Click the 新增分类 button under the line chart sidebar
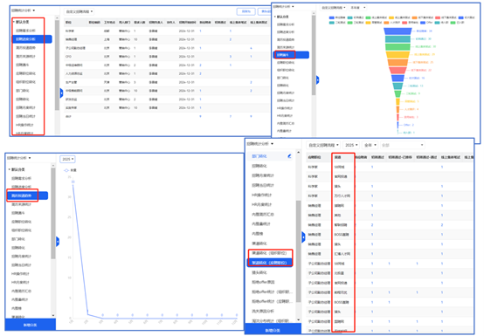This screenshot has height=336, width=484. (31, 325)
